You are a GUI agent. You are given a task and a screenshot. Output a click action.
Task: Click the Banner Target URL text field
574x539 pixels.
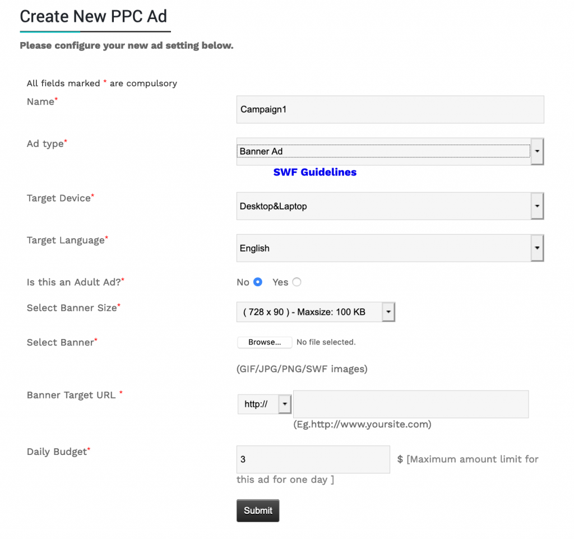[x=411, y=404]
